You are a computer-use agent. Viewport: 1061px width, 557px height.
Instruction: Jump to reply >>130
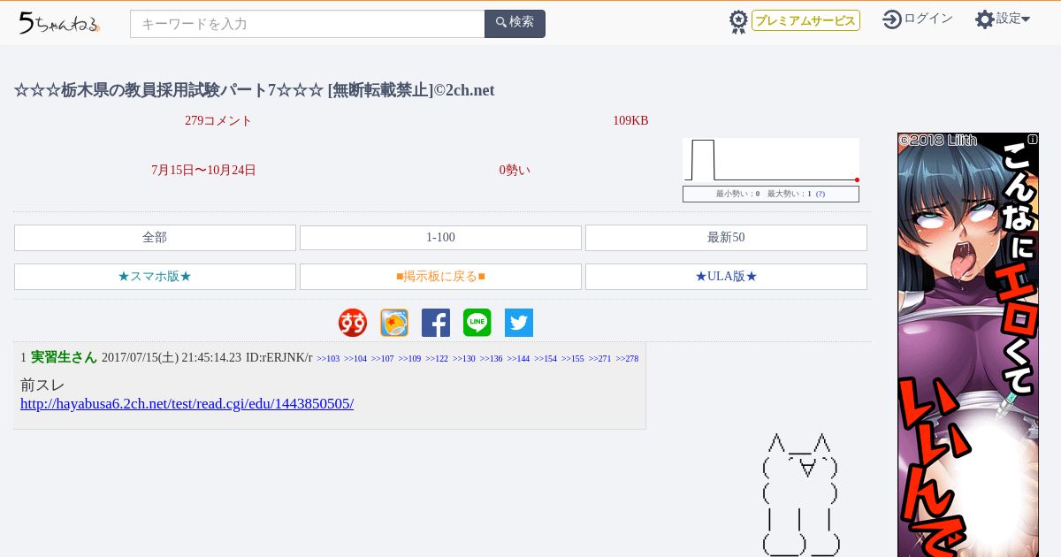click(x=464, y=359)
